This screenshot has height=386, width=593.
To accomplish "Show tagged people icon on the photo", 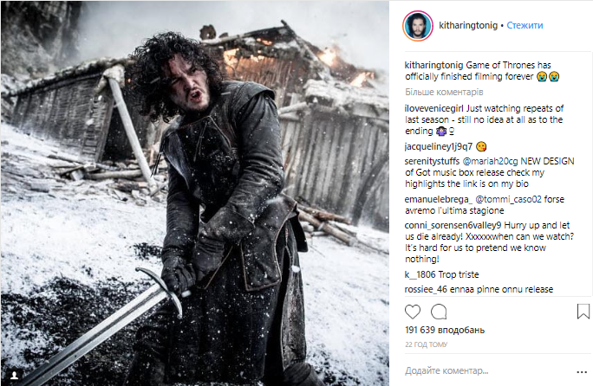I will tap(15, 375).
